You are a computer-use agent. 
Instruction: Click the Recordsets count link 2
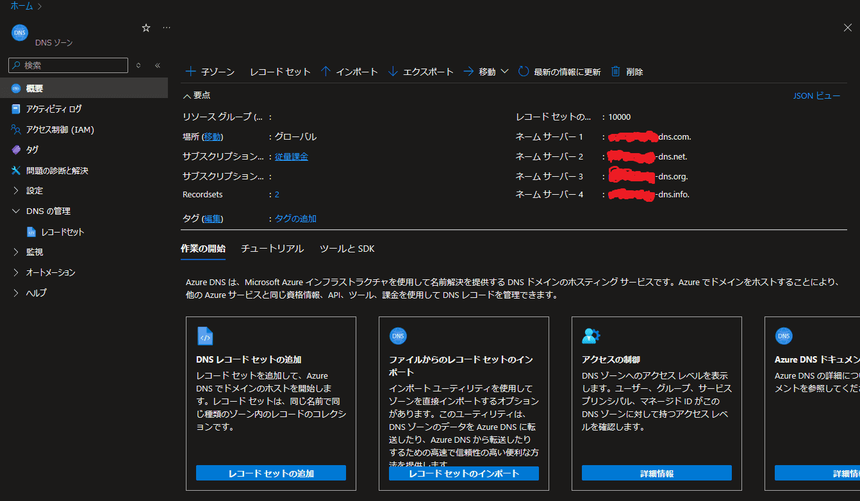click(x=277, y=194)
